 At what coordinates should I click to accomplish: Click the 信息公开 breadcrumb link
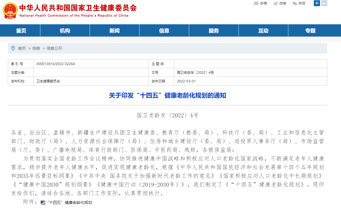[x=54, y=48]
